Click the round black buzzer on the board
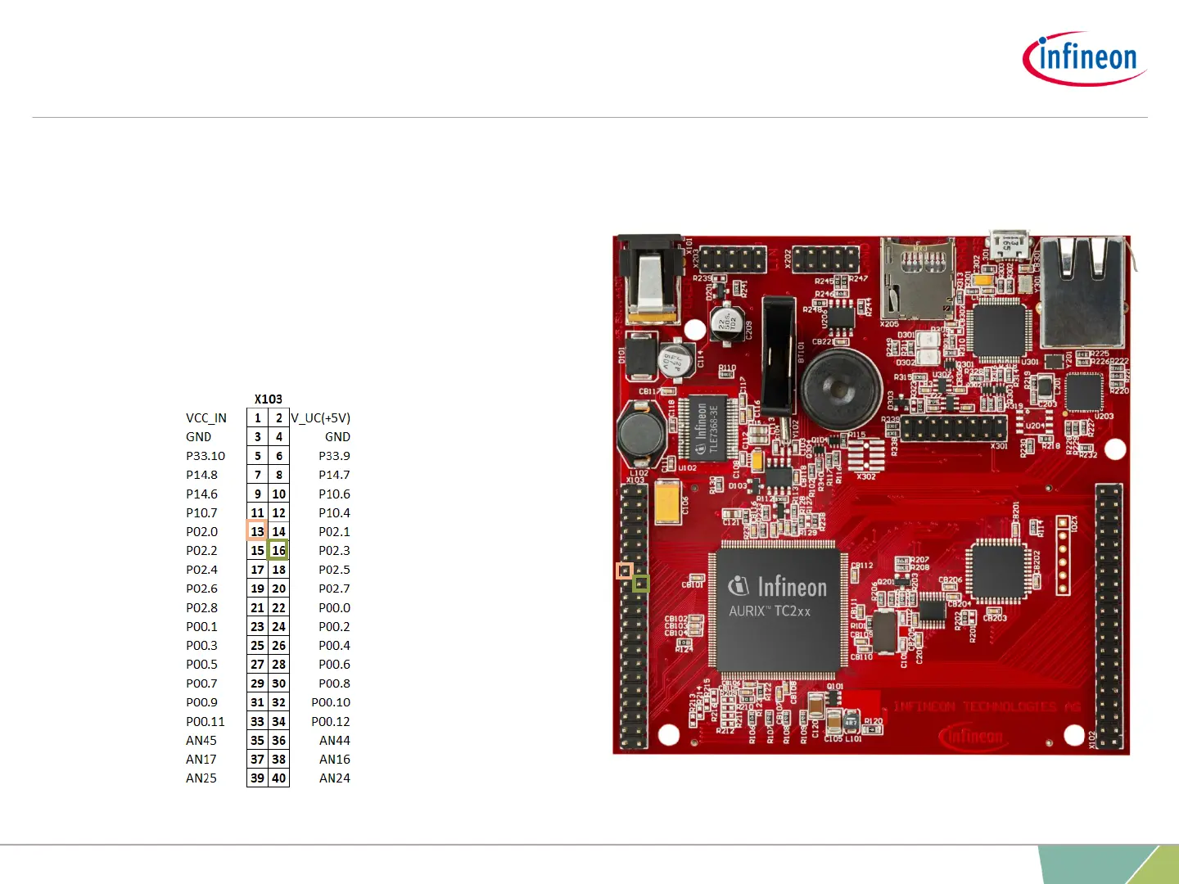Image resolution: width=1179 pixels, height=884 pixels. pos(841,389)
